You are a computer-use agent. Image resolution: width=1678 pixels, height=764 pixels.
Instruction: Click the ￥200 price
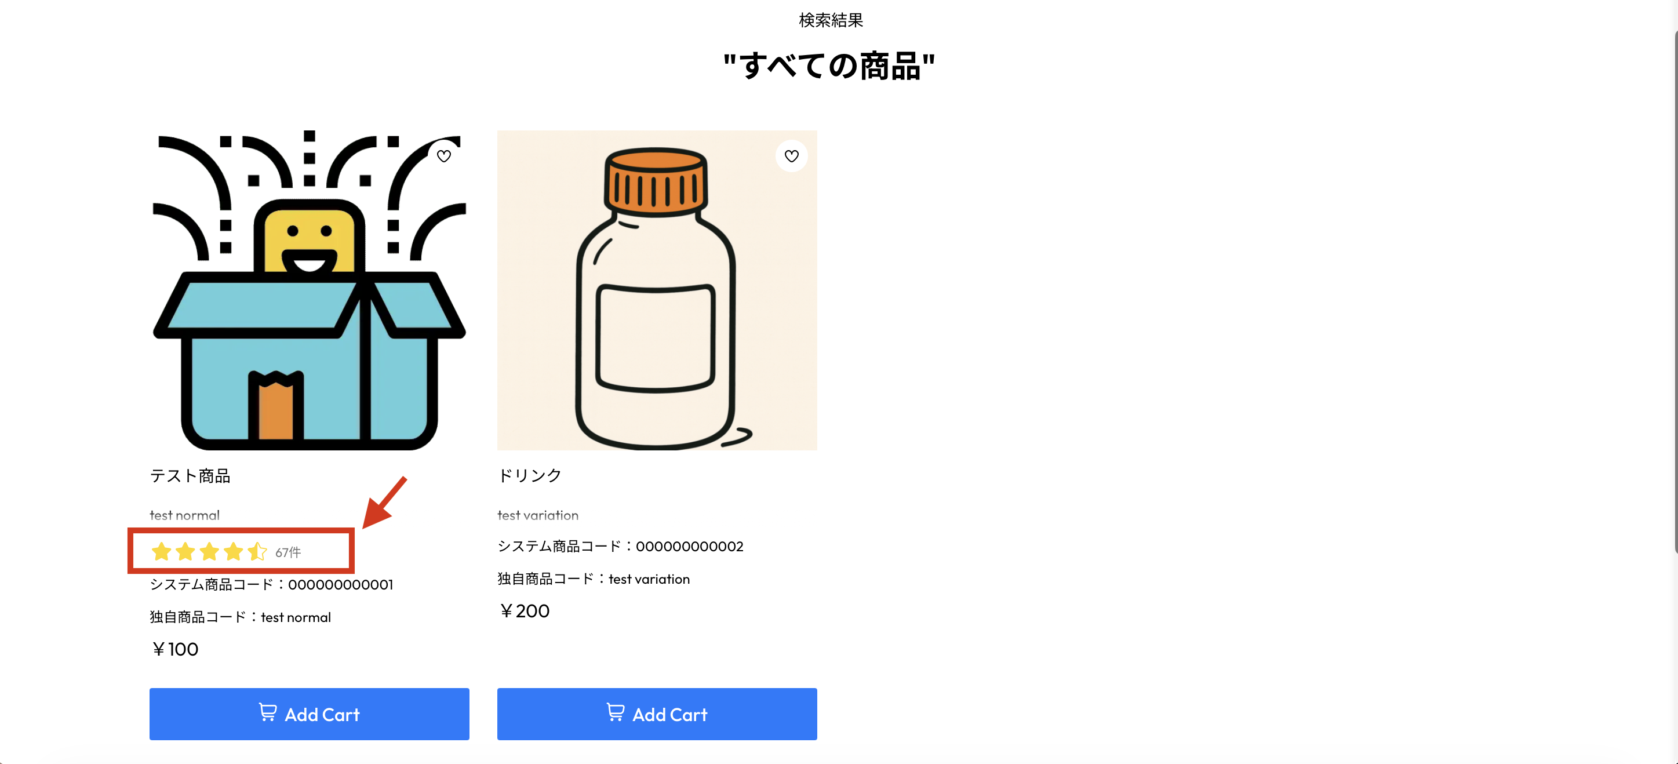[525, 611]
